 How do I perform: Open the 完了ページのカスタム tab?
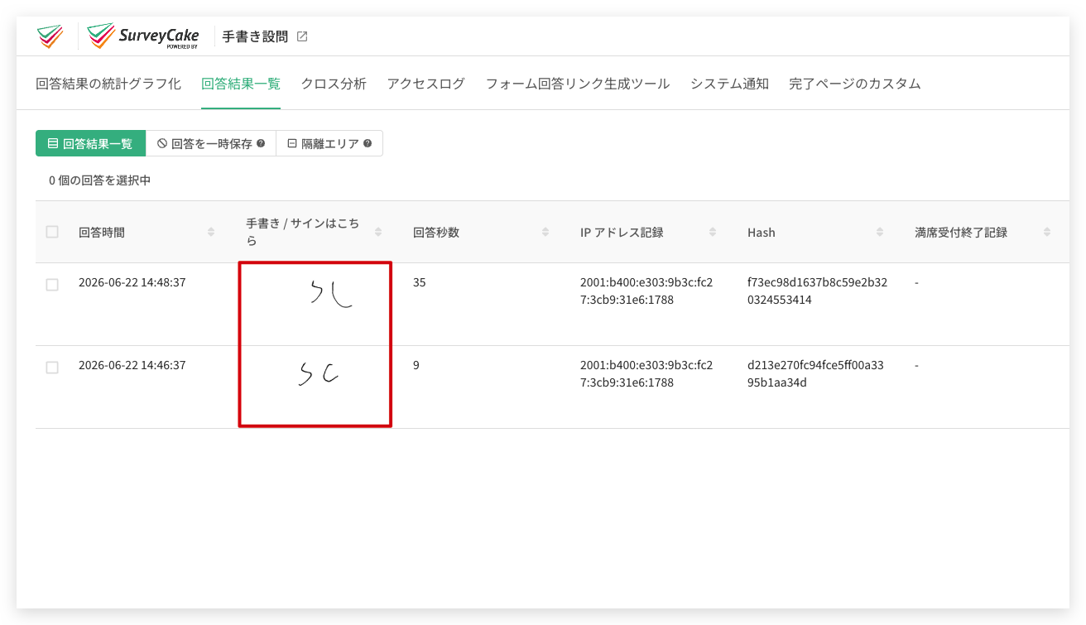point(855,84)
